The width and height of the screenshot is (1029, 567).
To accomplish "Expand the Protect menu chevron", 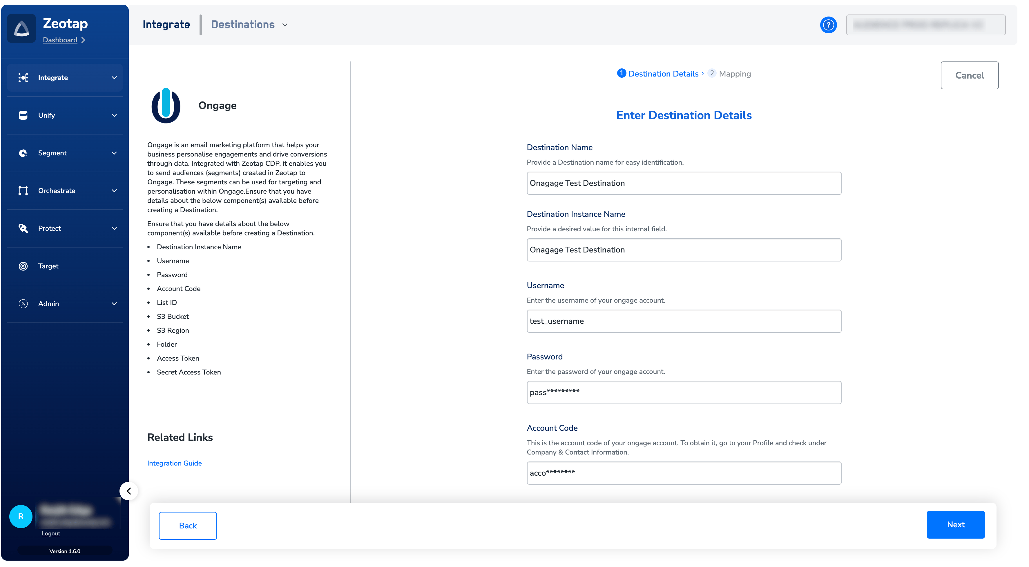I will (x=114, y=228).
